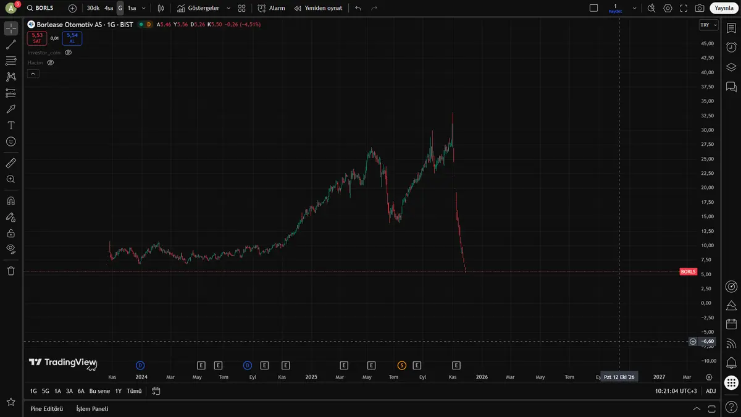Open the saved layout dropdown arrow

(635, 8)
